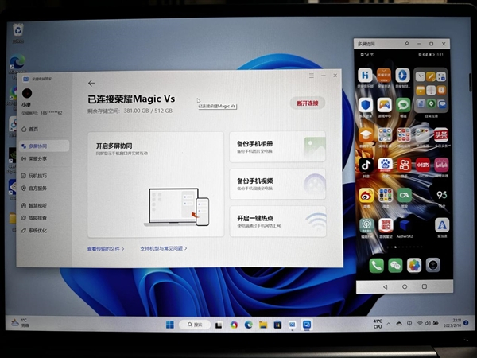This screenshot has width=477, height=358.
Task: Open Microsoft Edge from the taskbar
Action: point(248,325)
